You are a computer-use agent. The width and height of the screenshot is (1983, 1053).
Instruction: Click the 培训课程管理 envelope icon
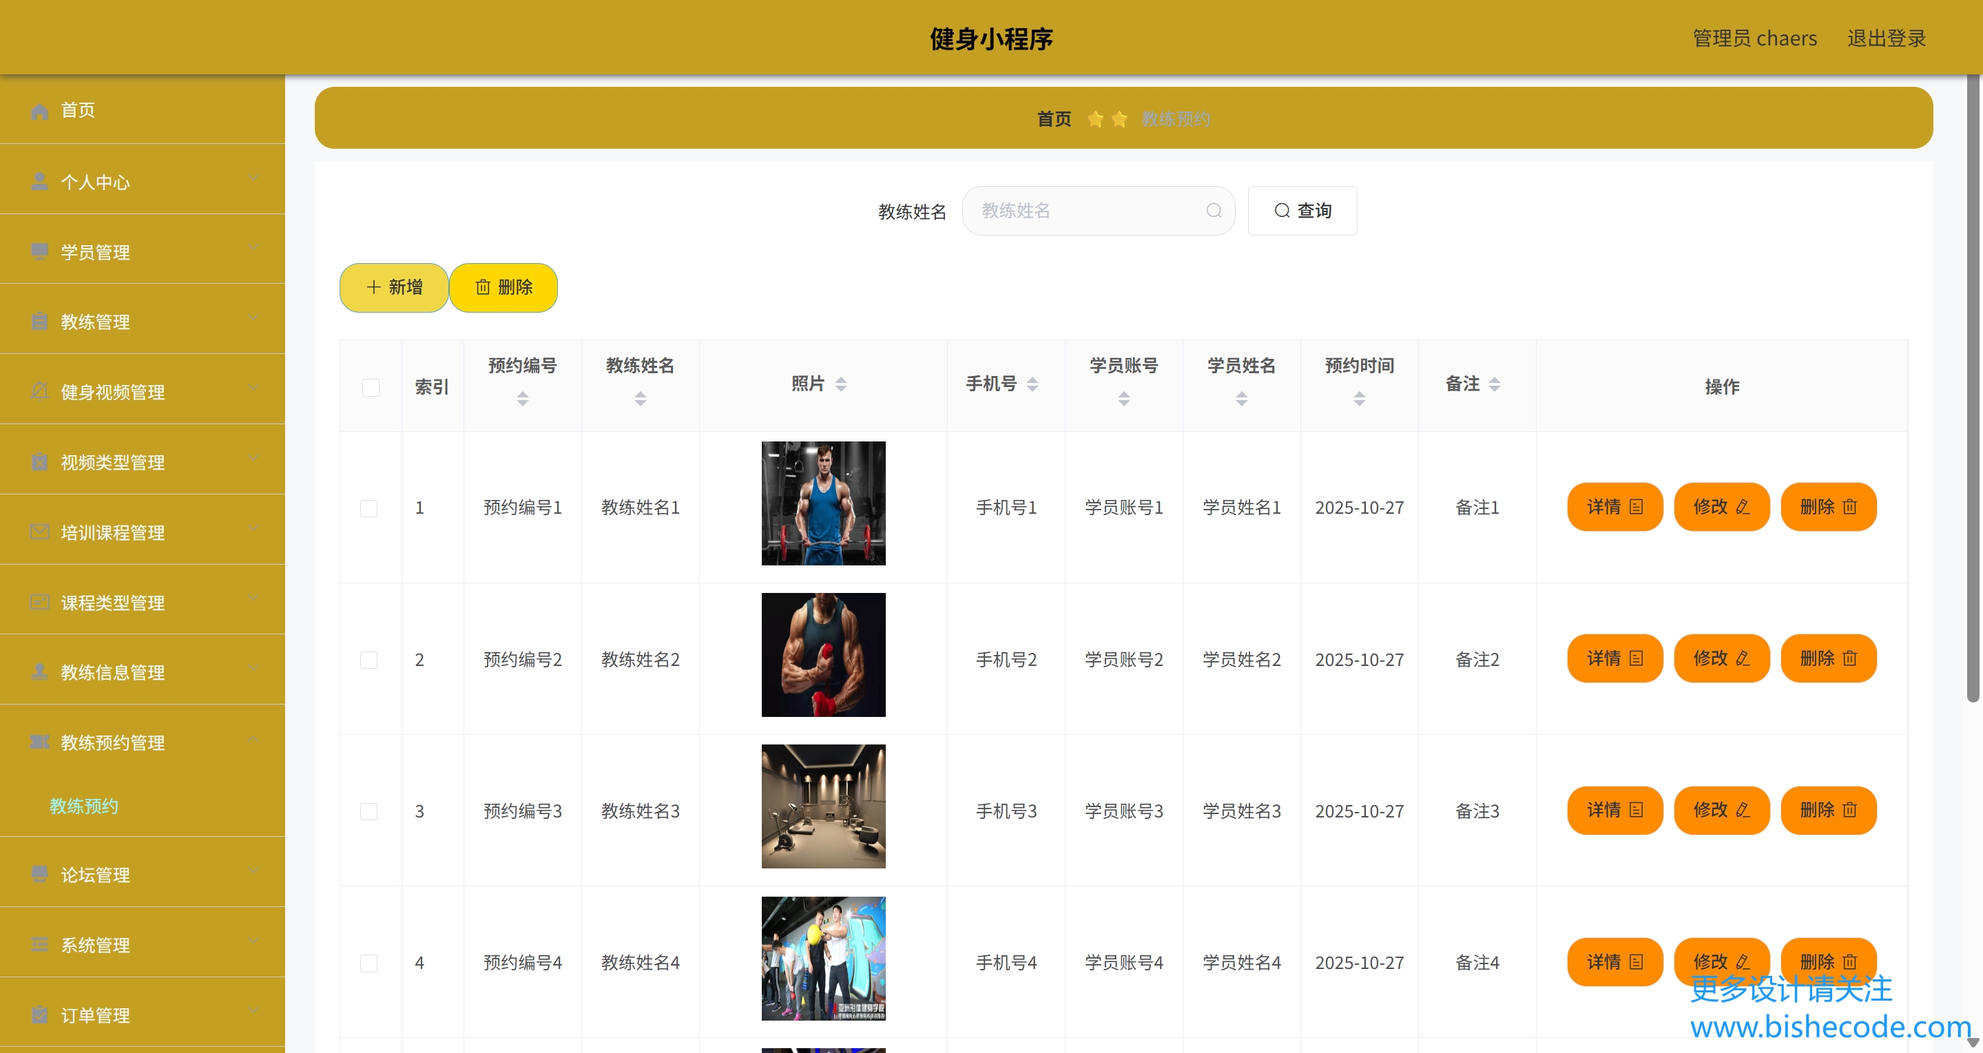click(x=39, y=532)
